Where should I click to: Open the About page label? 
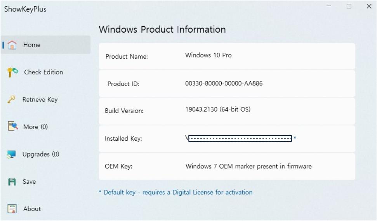[32, 209]
